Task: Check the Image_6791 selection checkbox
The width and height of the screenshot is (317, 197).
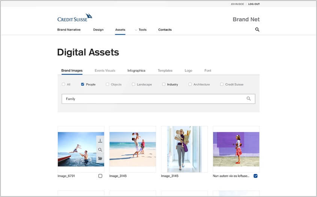Action: 100,176
